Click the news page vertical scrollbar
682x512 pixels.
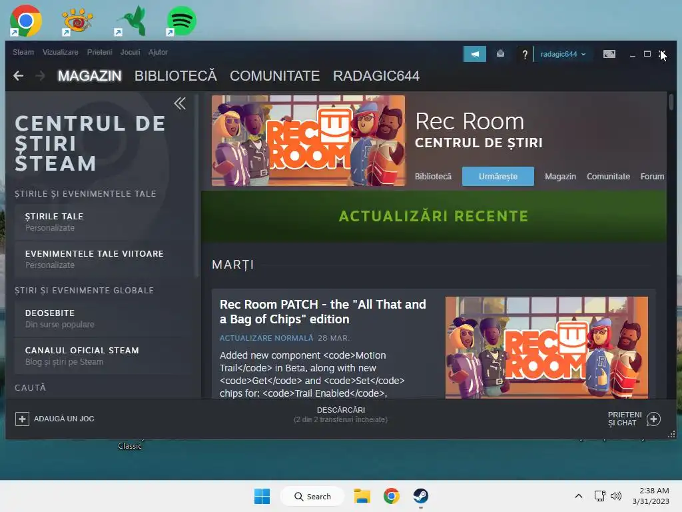click(x=671, y=103)
